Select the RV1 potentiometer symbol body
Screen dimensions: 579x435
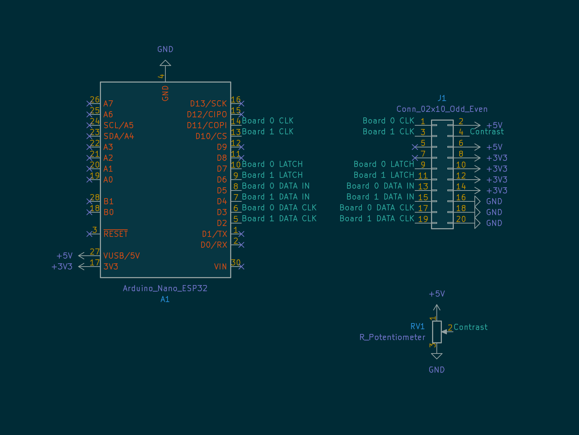(x=437, y=332)
